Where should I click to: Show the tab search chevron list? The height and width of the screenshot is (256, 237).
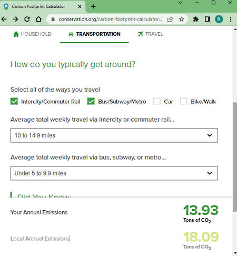point(180,3)
